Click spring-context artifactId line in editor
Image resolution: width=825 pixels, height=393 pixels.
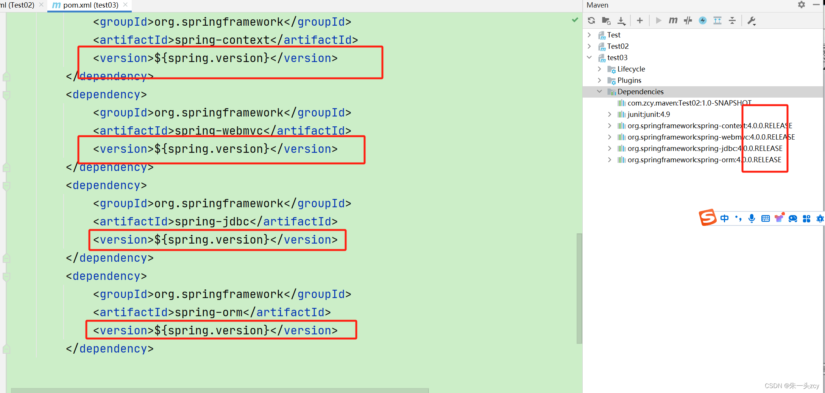point(225,40)
